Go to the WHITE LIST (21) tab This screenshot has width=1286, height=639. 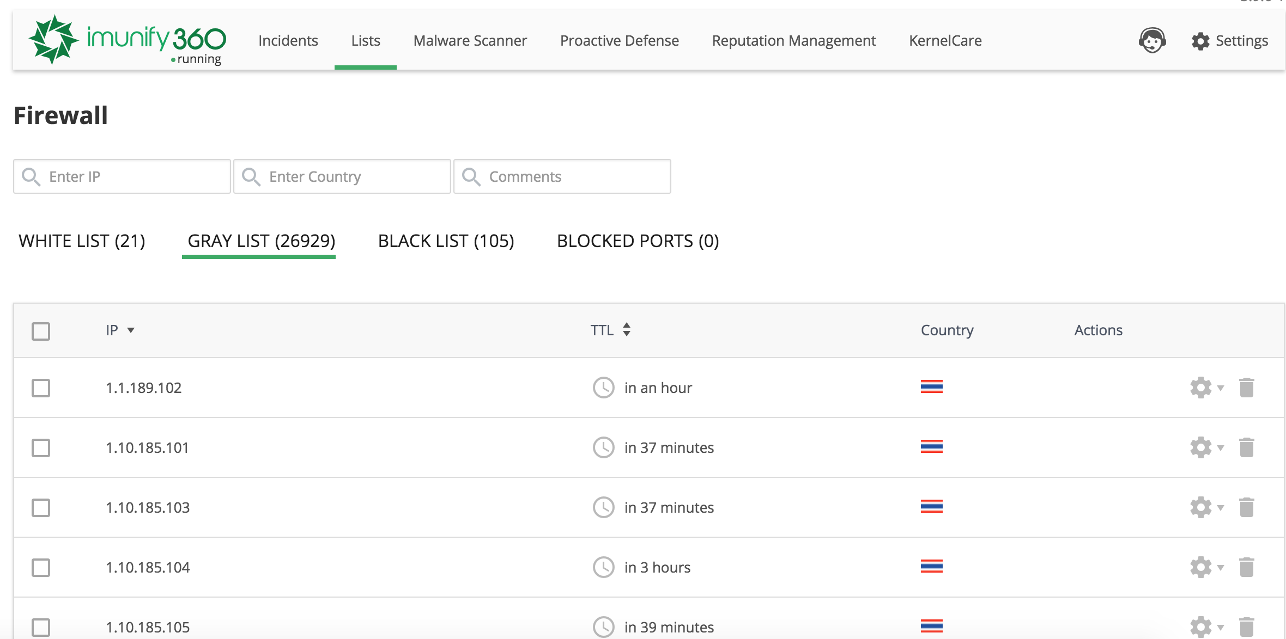point(82,241)
